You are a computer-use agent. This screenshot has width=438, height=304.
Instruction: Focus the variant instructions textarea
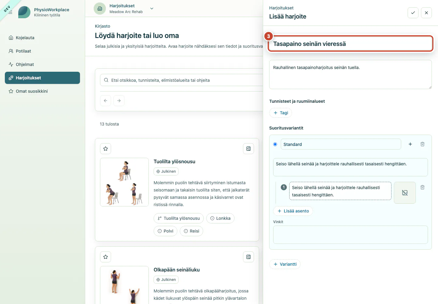tap(350, 167)
